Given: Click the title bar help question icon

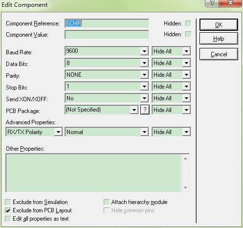Looking at the screenshot, I should [212, 3].
